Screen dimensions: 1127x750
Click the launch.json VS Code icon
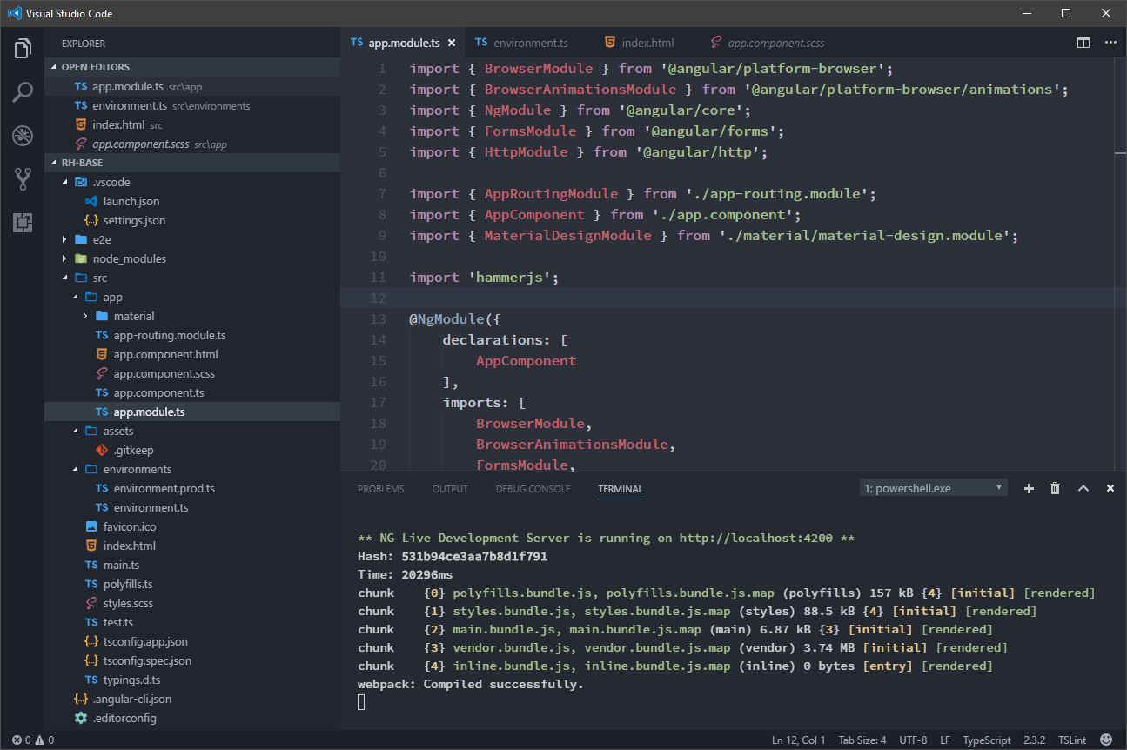tap(91, 201)
